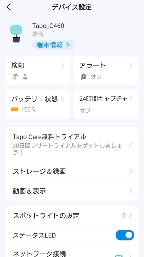Open スポットライトの設定 menu entry
Screen dimensions: 144x257
[72, 216]
